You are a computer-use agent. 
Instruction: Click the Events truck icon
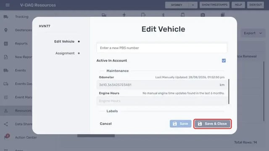[6, 70]
